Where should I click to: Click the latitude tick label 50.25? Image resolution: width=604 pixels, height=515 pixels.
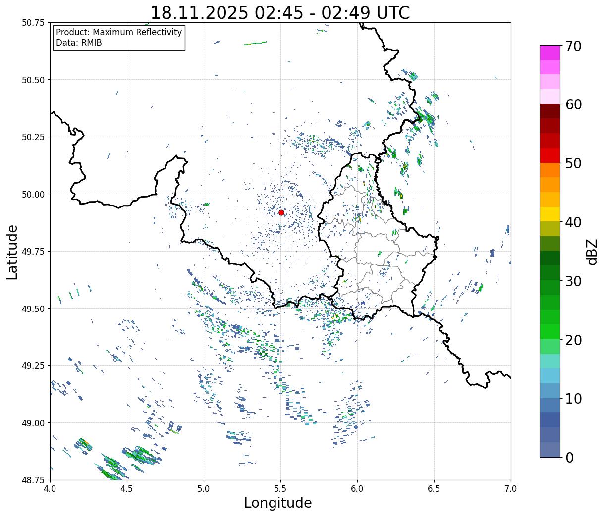tap(33, 137)
